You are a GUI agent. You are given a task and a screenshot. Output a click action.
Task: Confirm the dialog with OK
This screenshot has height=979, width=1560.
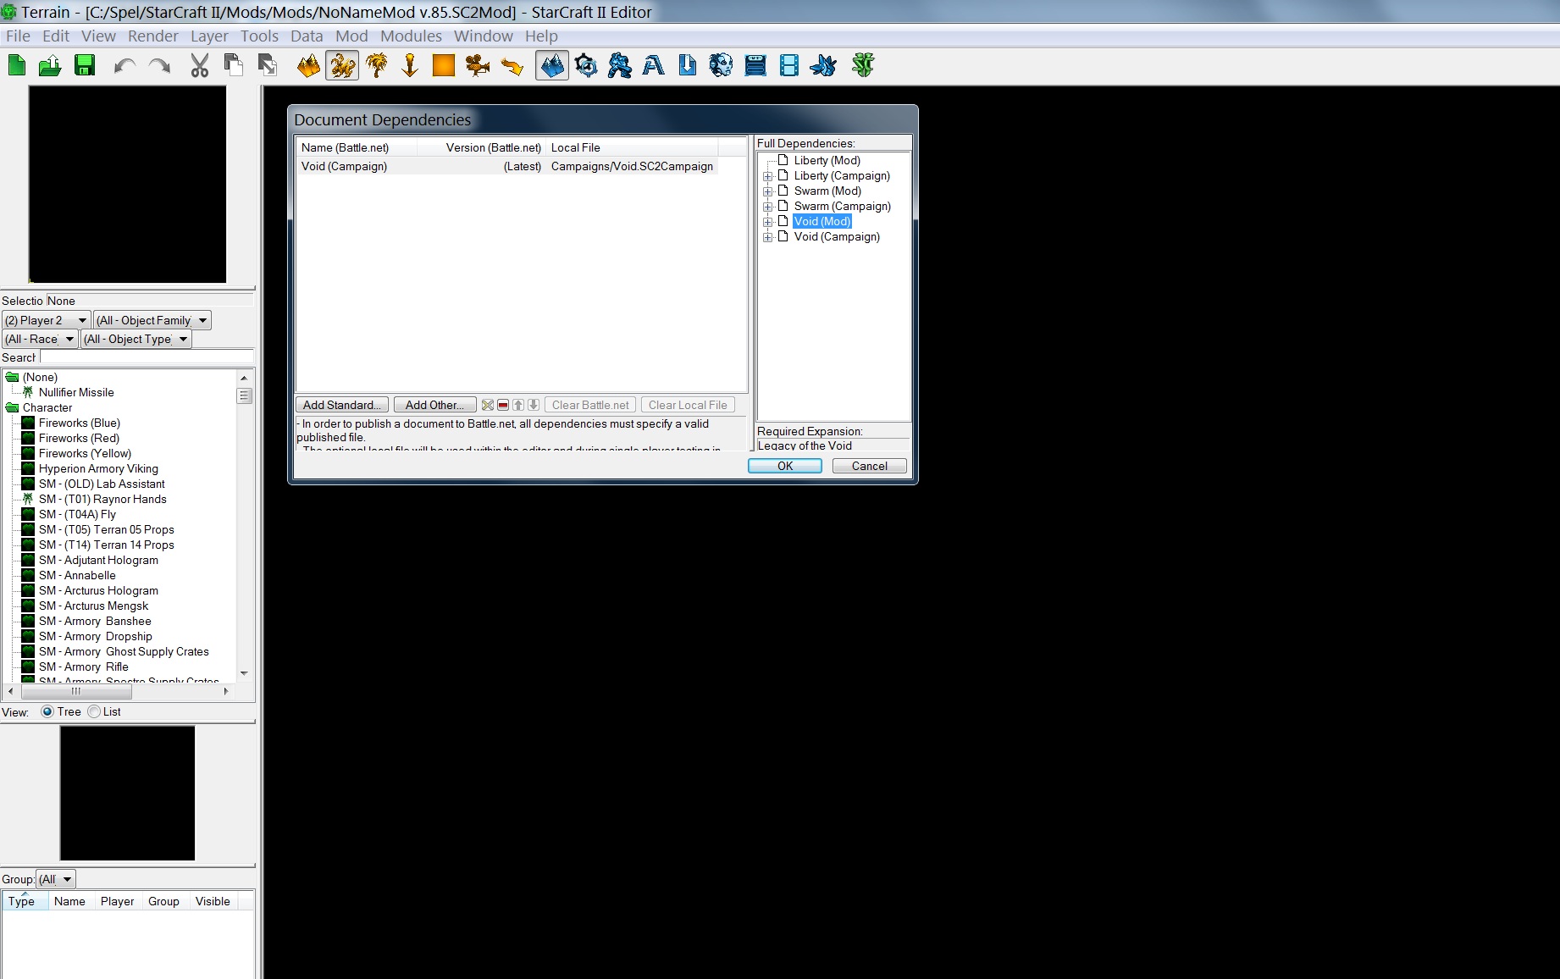click(785, 466)
